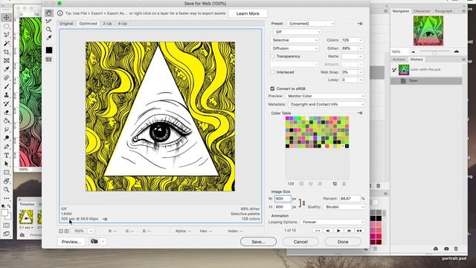Click the Navigator zoom in mountain icon
476x268 pixels.
click(456, 51)
